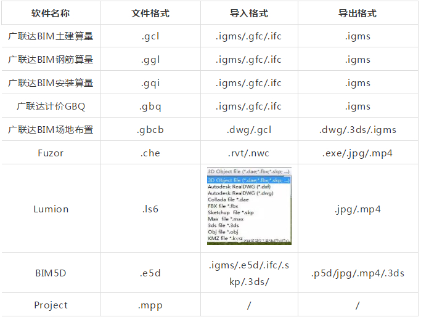Screen dimensions: 421x317
Task: Click the .exe/.jpg/.mp4 export format cell
Action: click(358, 153)
